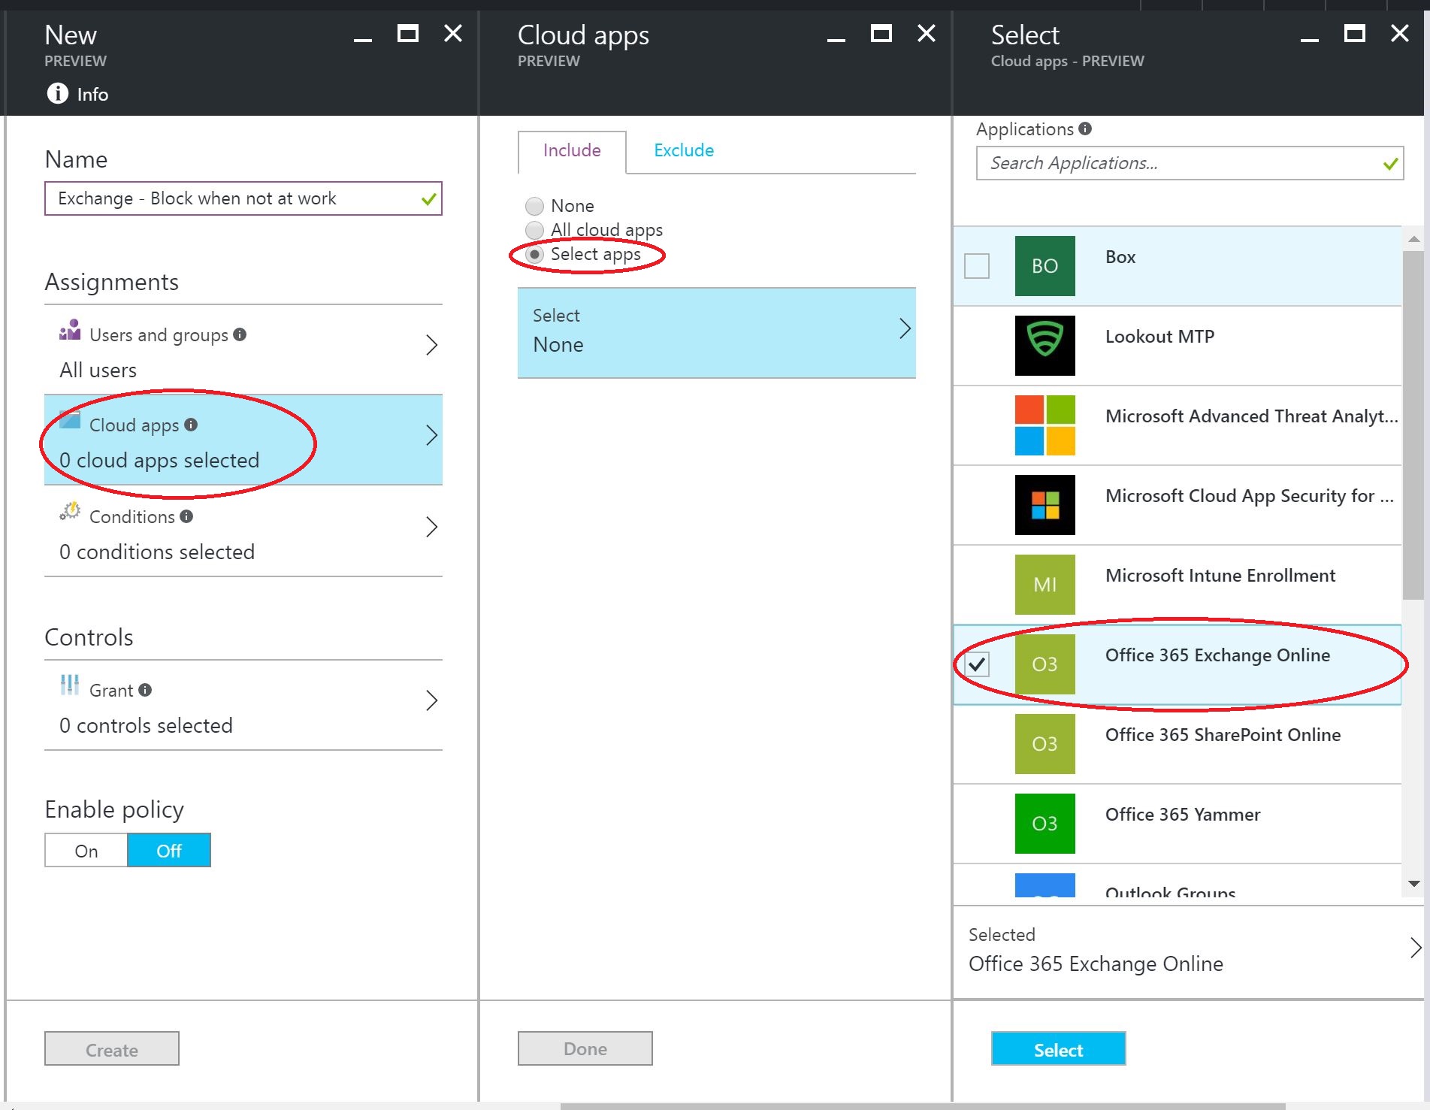Check the Box application checkbox
The height and width of the screenshot is (1110, 1430).
click(x=977, y=266)
